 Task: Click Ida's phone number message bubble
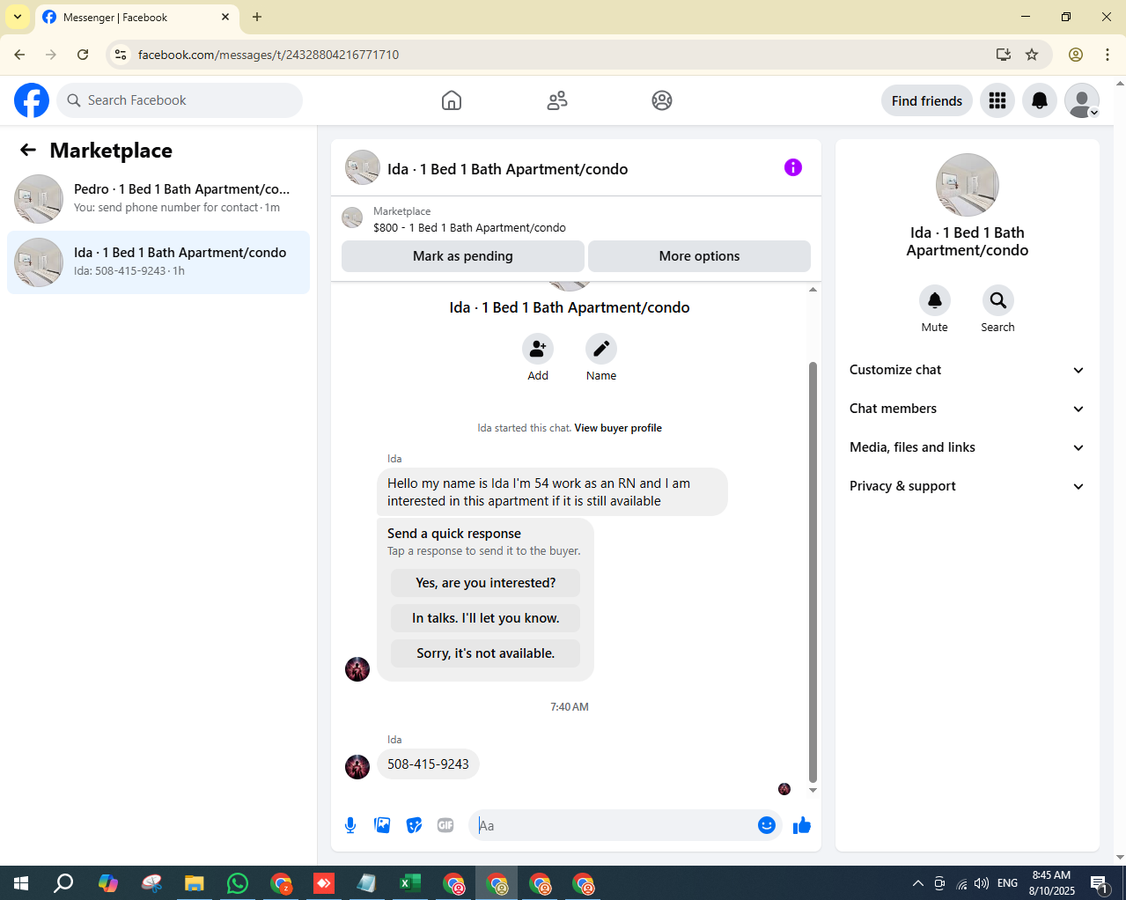428,764
